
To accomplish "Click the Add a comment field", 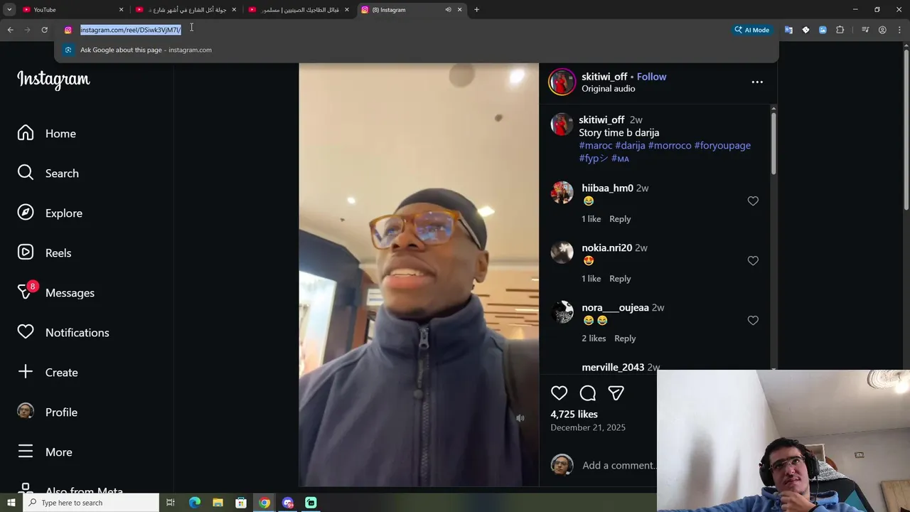I will coord(619,465).
